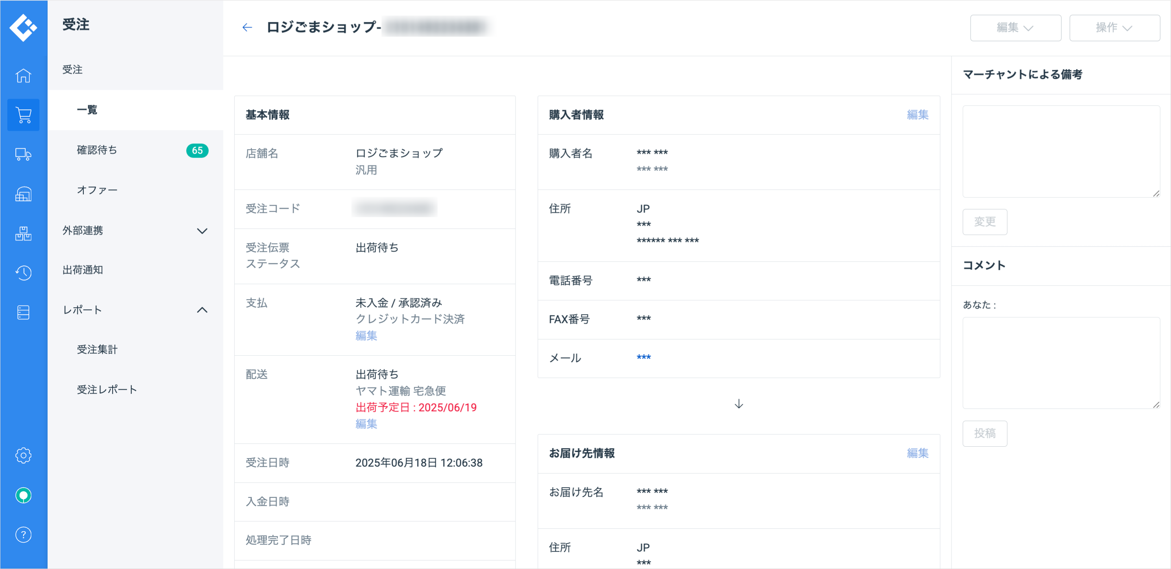Screen dimensions: 1171x569
Task: Click 編集 link under 配送
Action: point(366,423)
